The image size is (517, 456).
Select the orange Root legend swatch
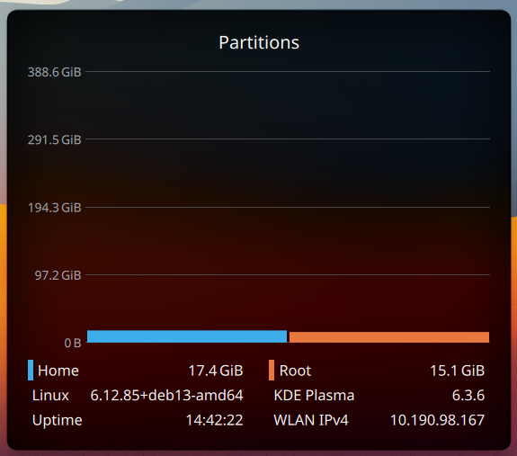(x=272, y=371)
